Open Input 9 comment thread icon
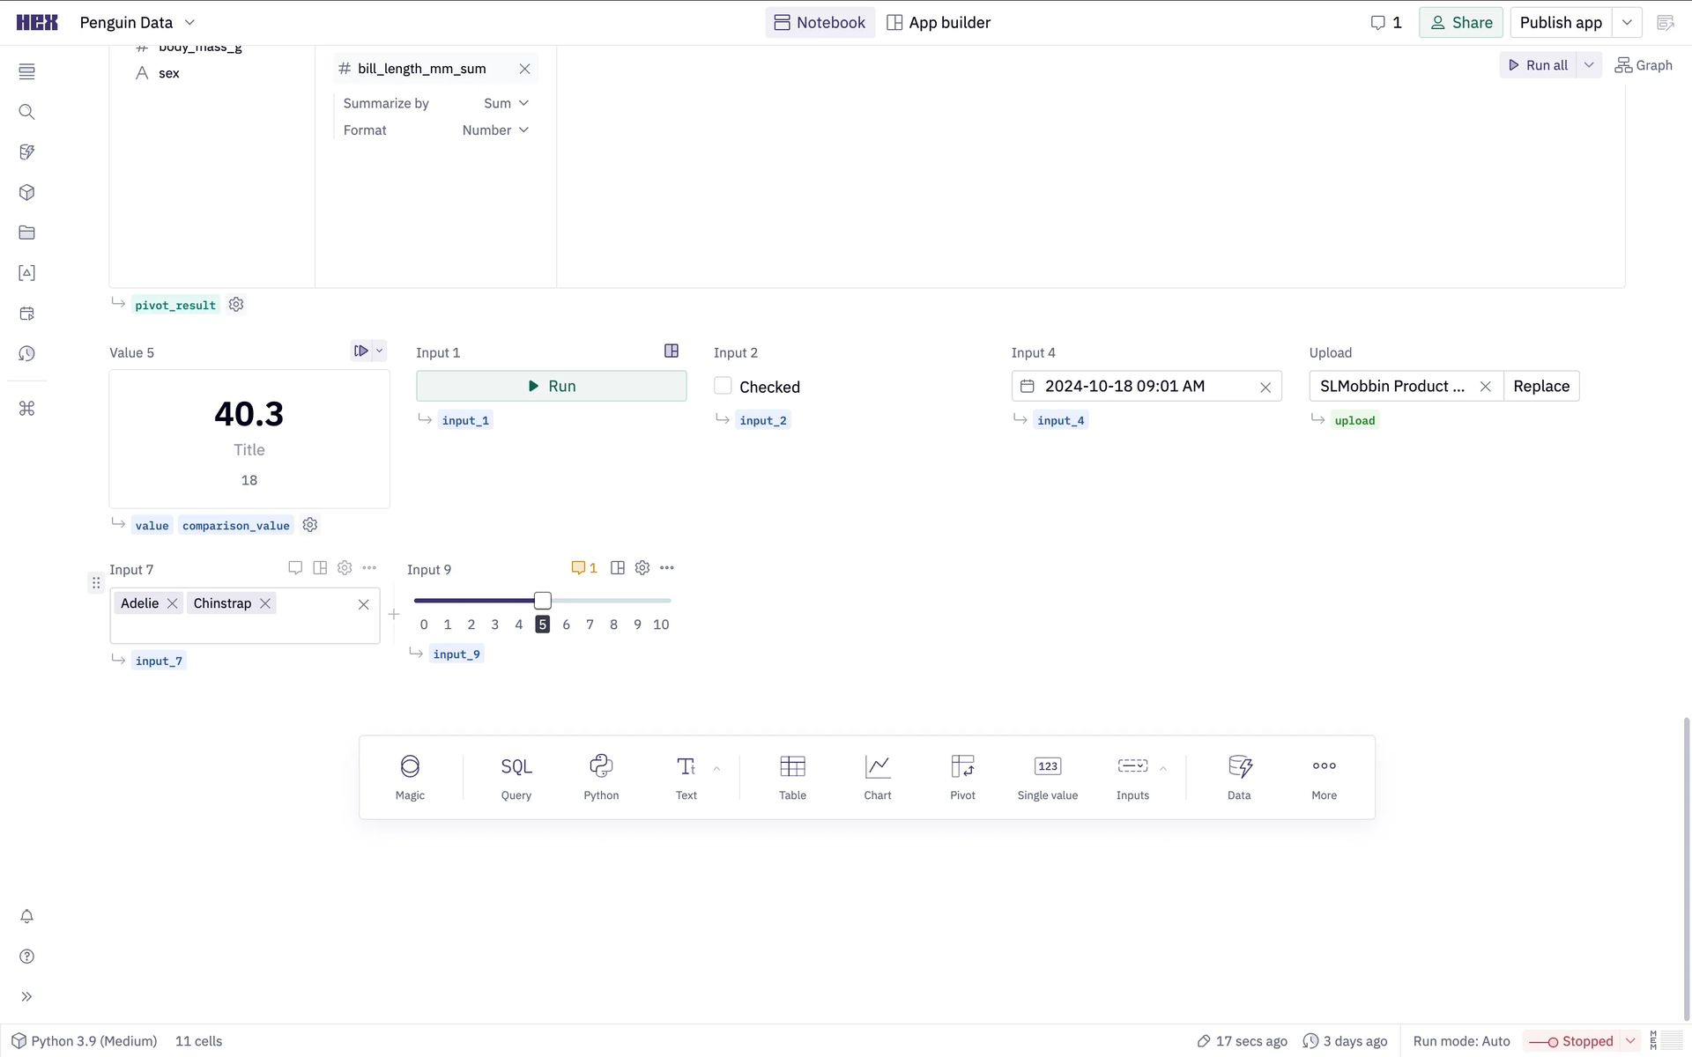Viewport: 1692px width, 1057px height. pyautogui.click(x=584, y=568)
